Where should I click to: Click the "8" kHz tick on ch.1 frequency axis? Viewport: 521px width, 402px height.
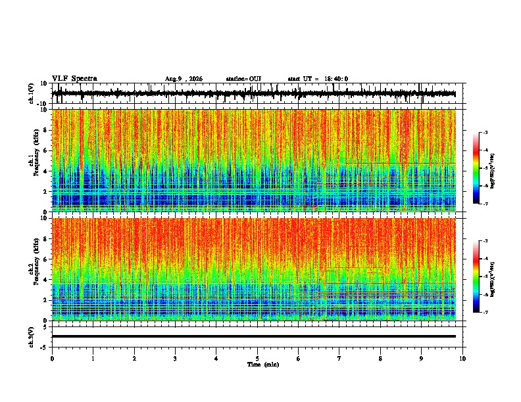click(x=45, y=130)
